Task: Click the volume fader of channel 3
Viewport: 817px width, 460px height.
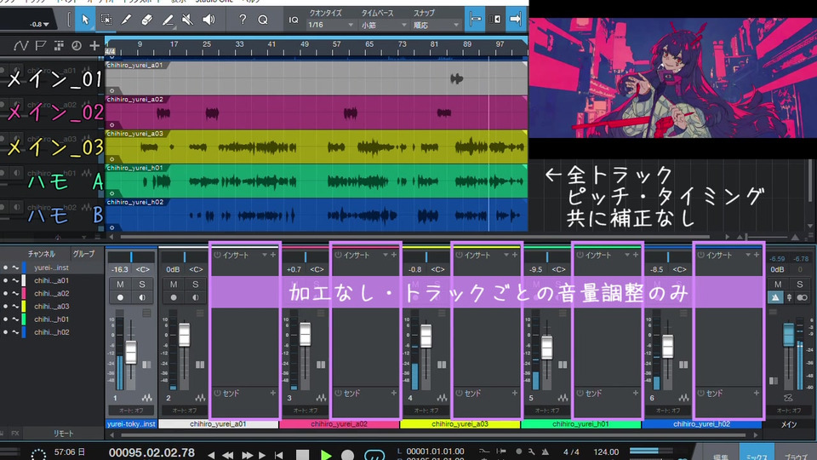Action: [306, 335]
